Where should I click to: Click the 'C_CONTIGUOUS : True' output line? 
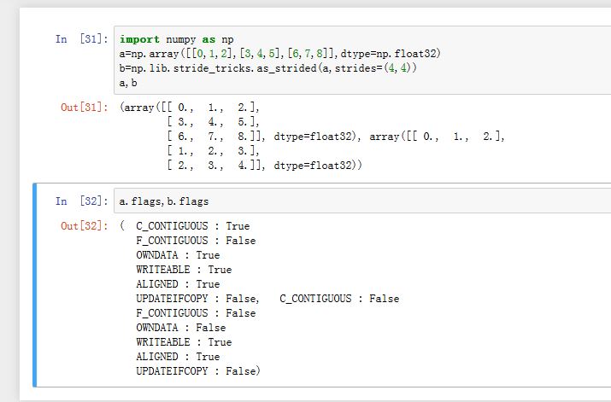(192, 226)
